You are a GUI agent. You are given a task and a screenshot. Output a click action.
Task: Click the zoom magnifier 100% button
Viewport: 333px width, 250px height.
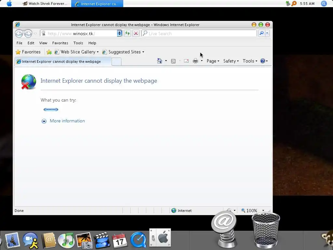point(249,211)
